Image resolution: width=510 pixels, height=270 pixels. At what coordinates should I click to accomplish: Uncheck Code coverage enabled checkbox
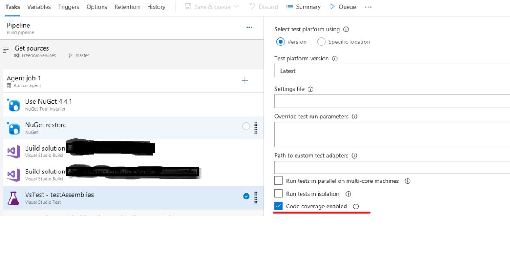[279, 206]
